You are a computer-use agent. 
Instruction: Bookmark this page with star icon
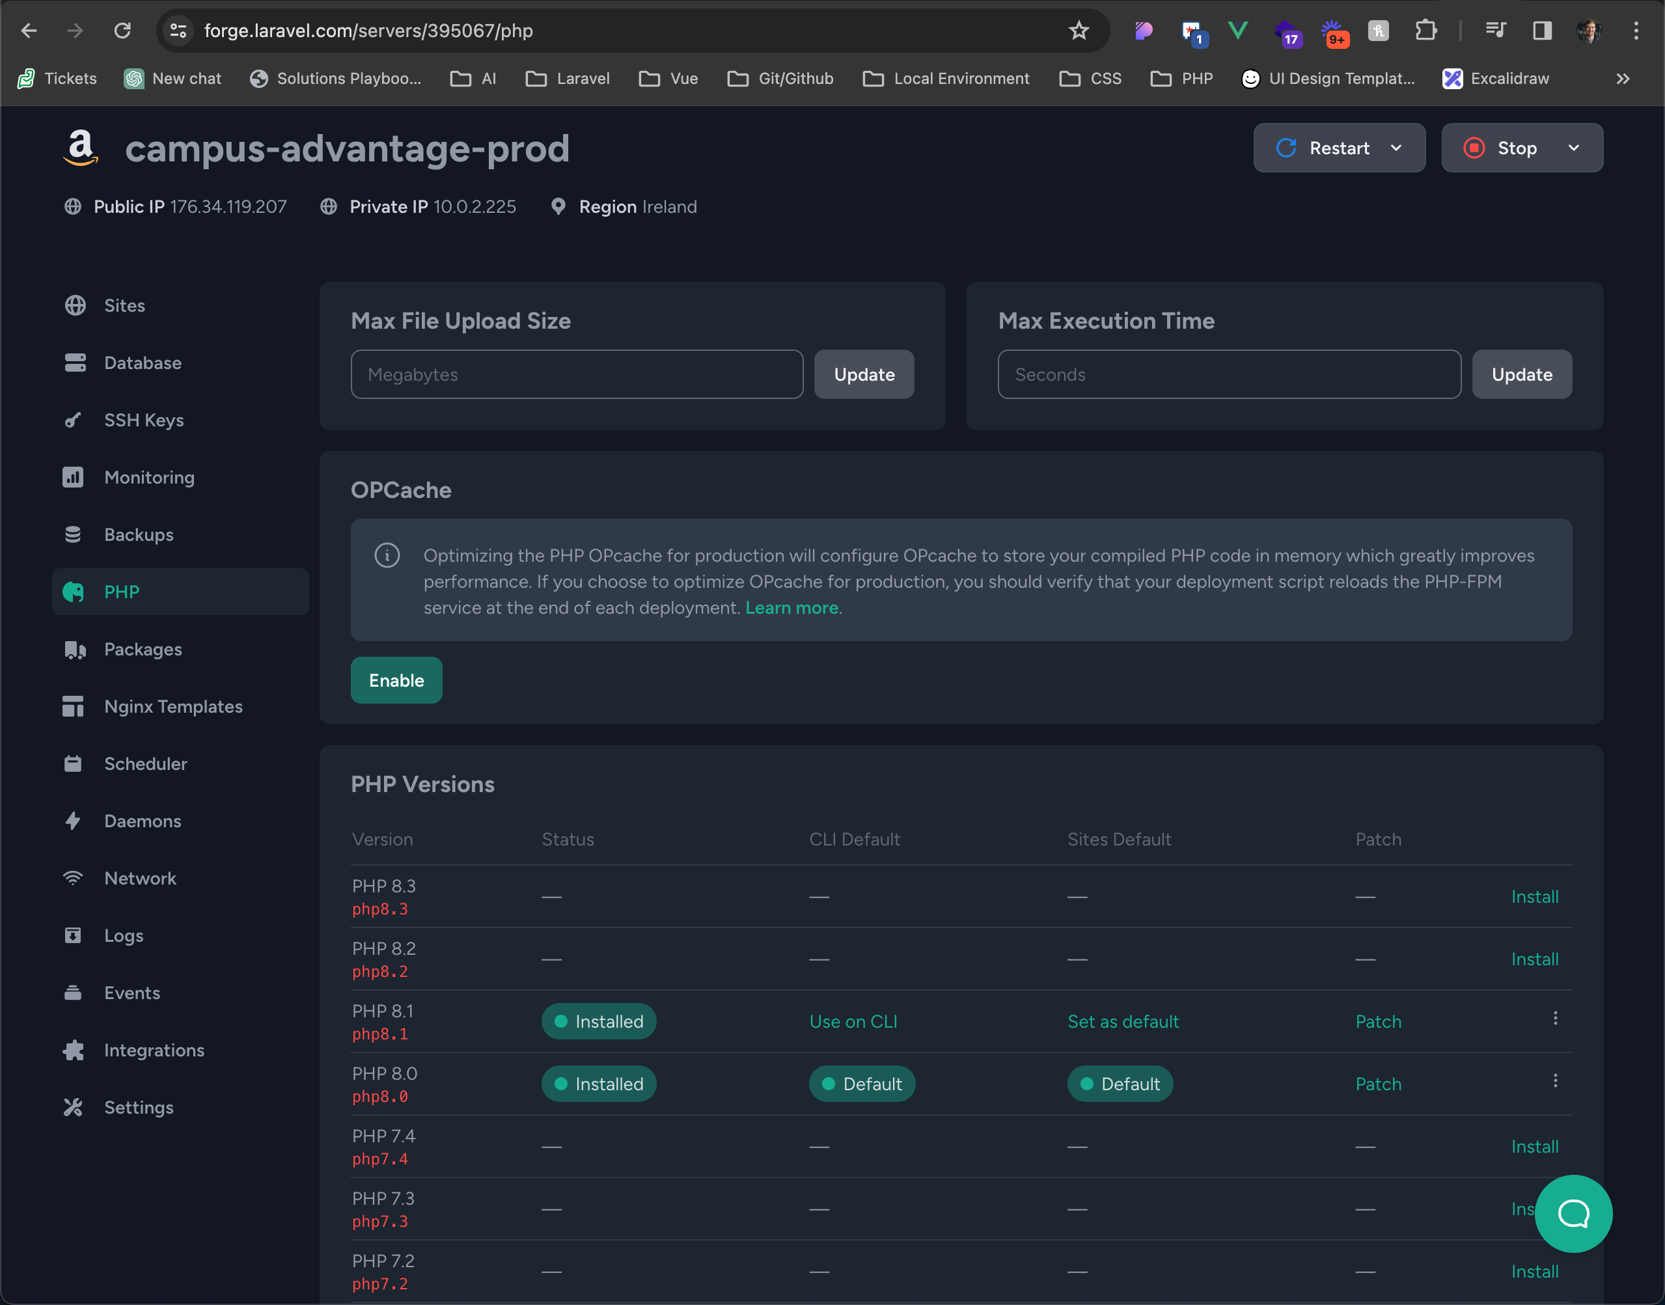tap(1078, 31)
